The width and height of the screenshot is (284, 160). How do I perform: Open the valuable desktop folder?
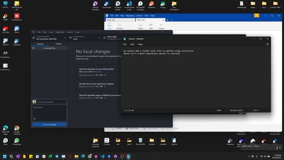[163, 142]
